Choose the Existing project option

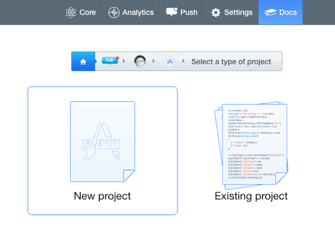(251, 151)
